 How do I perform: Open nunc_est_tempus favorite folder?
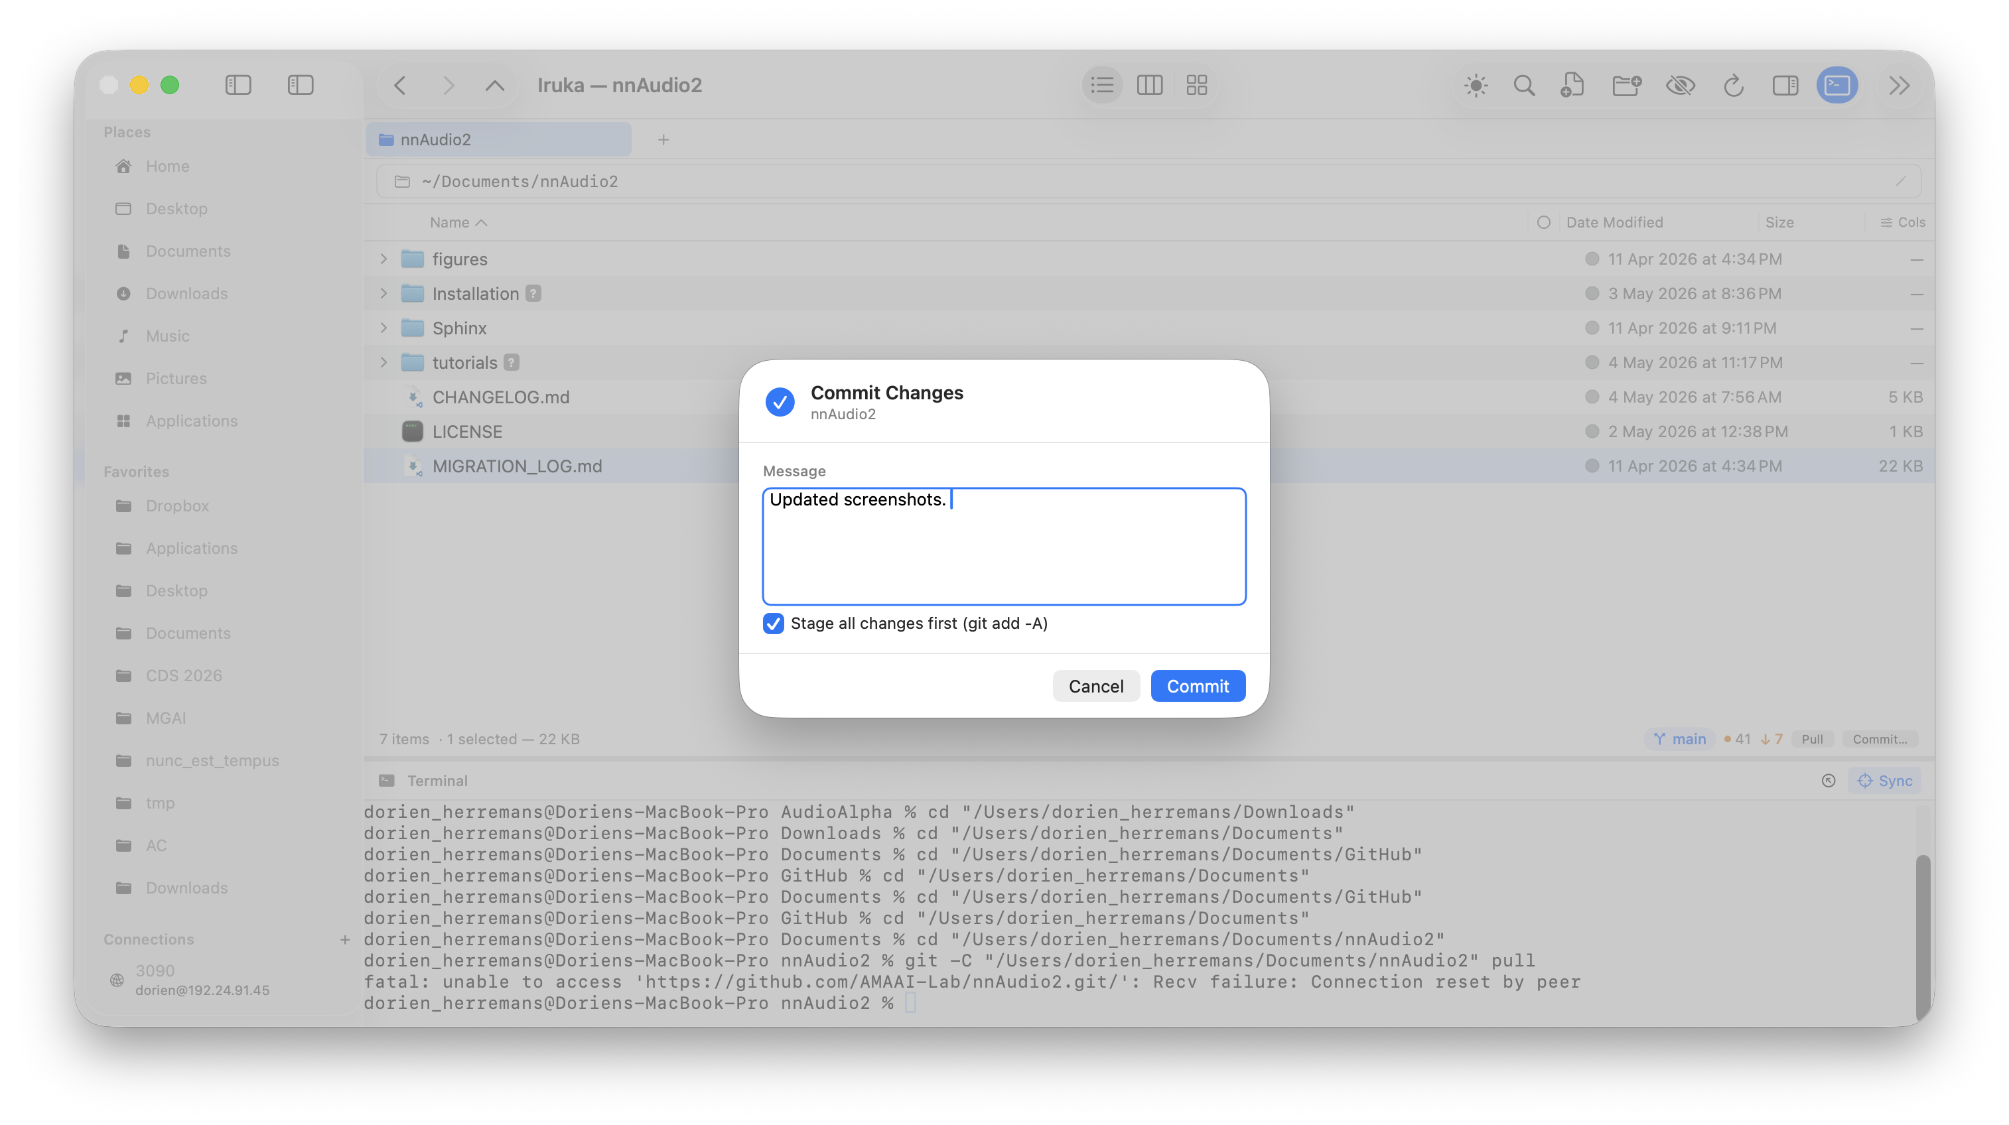212,761
